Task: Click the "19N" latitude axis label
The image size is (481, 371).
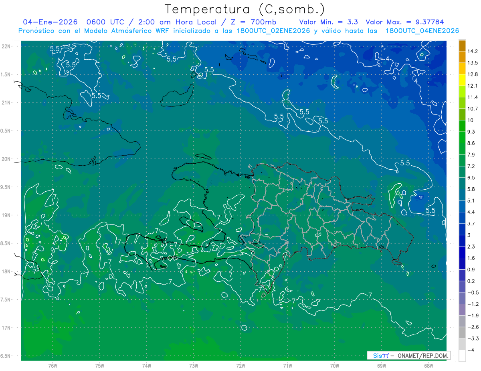Action: tap(7, 215)
